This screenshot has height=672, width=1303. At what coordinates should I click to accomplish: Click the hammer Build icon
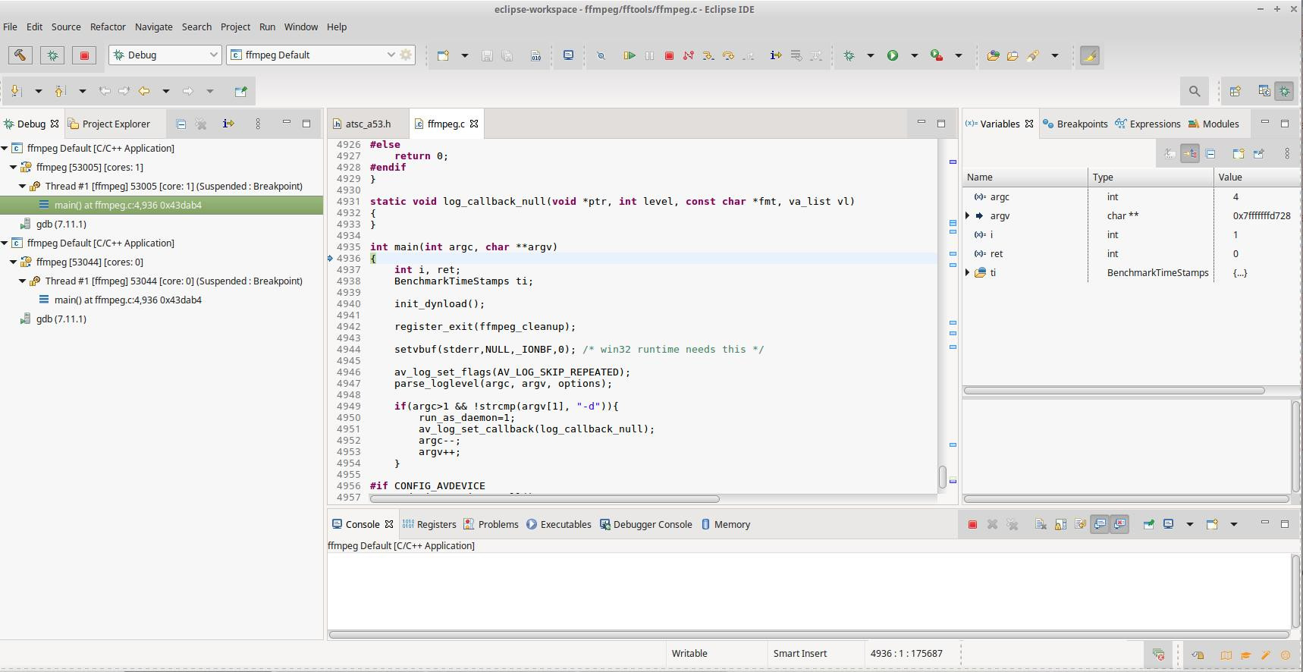click(20, 55)
